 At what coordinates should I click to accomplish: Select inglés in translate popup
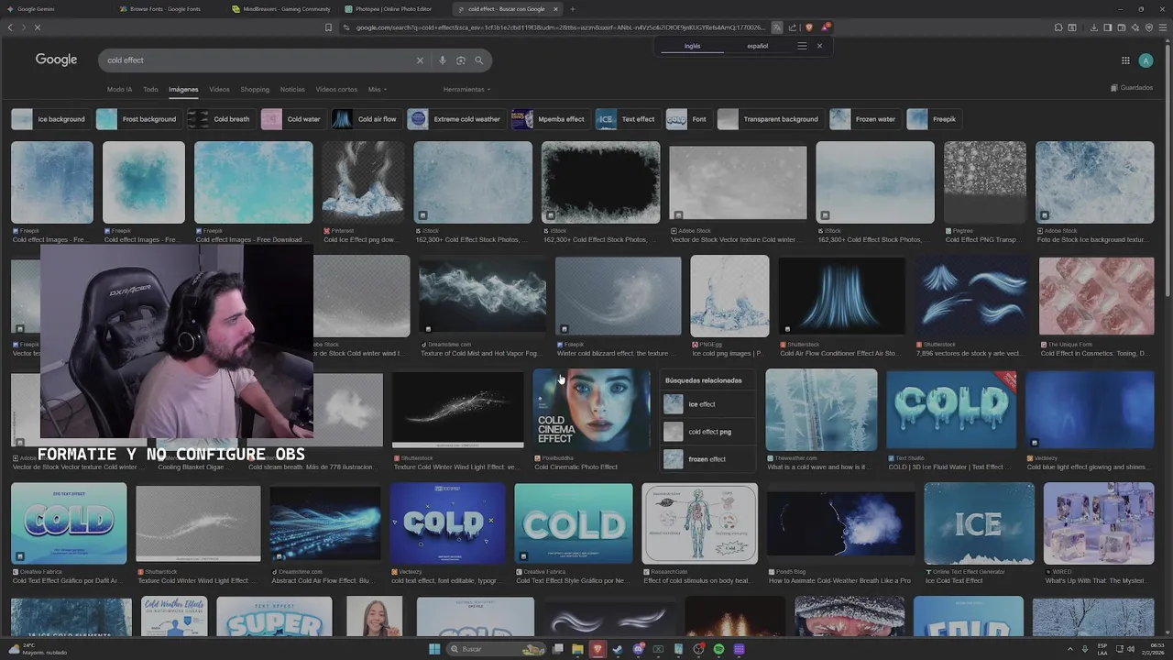692,46
